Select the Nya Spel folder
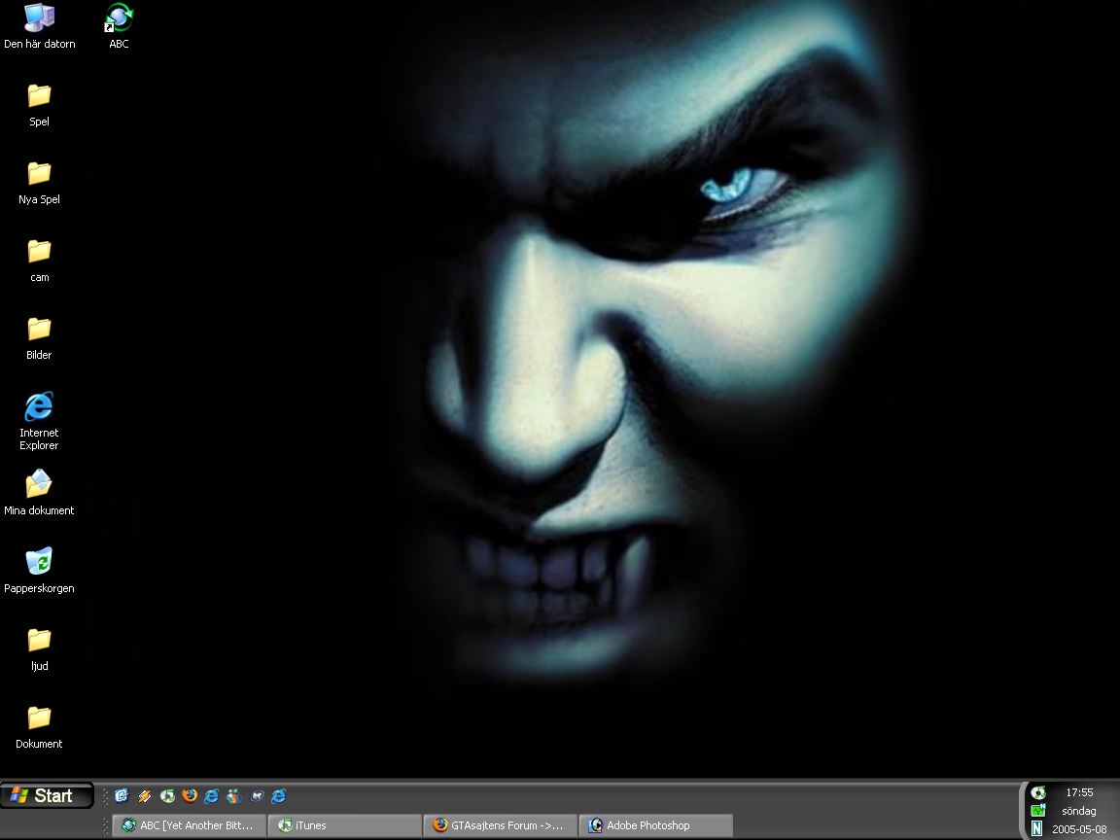This screenshot has height=840, width=1120. coord(39,174)
